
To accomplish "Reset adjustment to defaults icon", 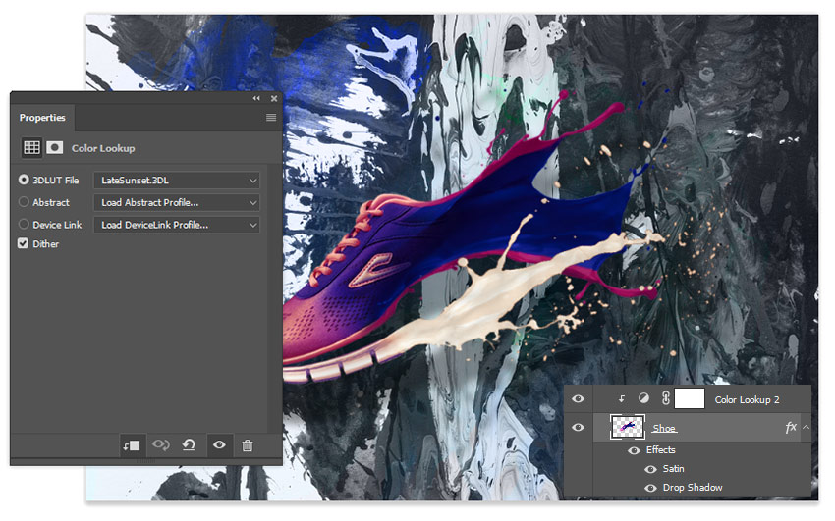I will [189, 444].
